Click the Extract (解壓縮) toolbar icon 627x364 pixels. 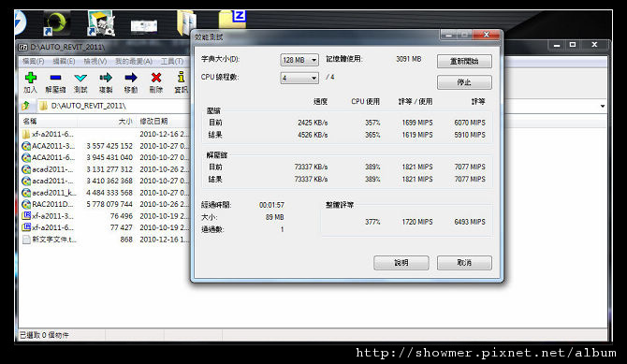55,78
